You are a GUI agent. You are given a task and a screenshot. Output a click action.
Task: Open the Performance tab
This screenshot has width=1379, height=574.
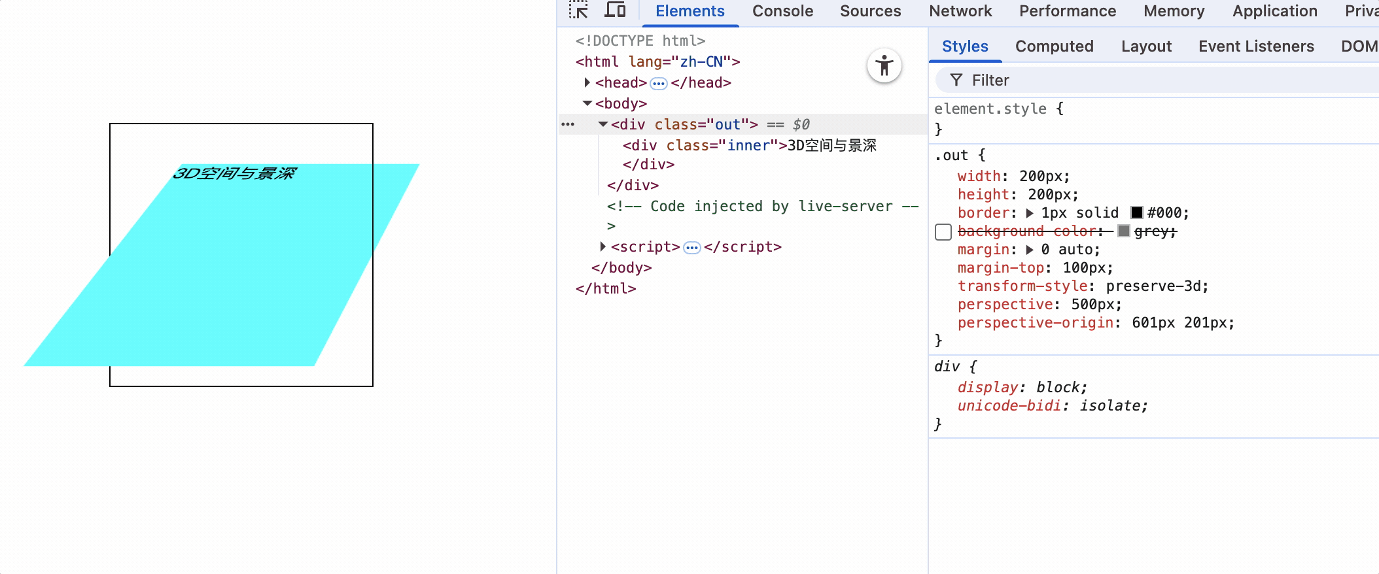pos(1068,11)
